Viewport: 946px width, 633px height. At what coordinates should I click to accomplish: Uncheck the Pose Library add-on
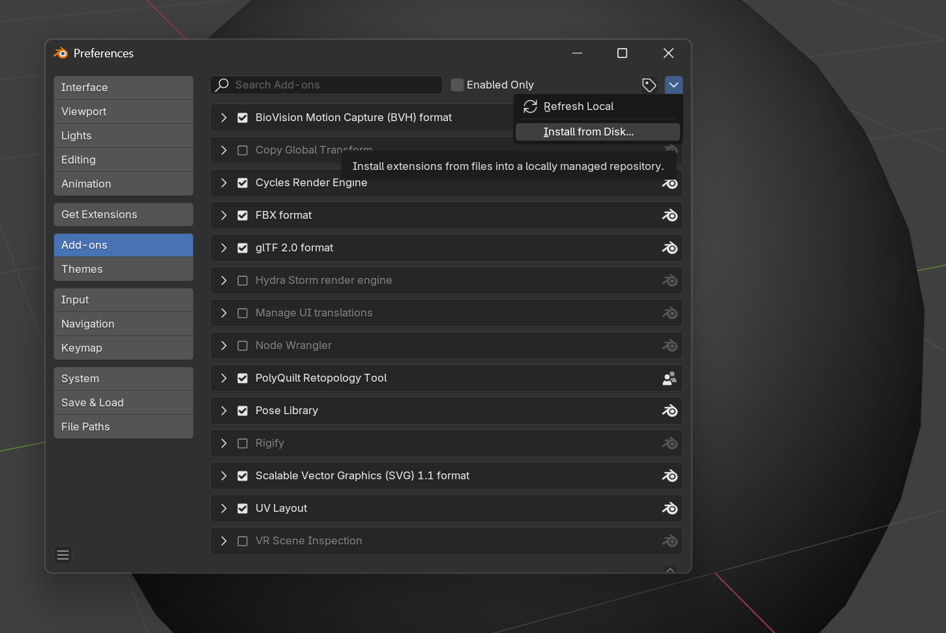click(243, 410)
